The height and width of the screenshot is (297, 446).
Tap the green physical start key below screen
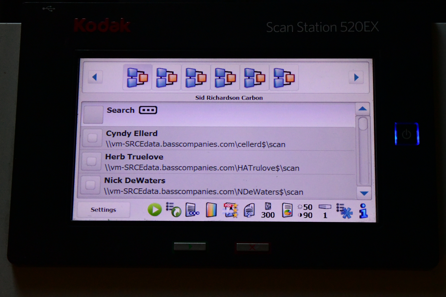[190, 246]
